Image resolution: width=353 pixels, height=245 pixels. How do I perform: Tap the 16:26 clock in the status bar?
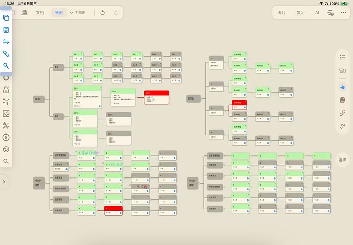click(9, 4)
